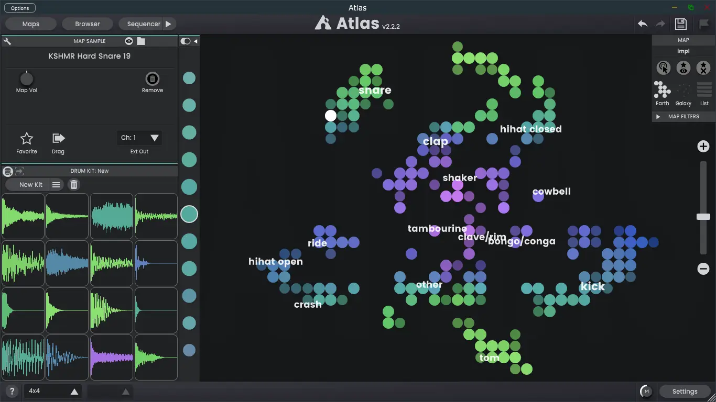716x402 pixels.
Task: Toggle the eye visibility on Map Sample header
Action: pos(128,41)
